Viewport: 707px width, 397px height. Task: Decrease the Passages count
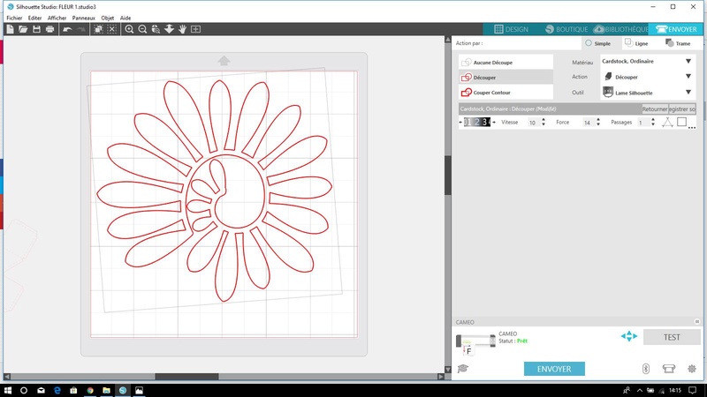(653, 124)
